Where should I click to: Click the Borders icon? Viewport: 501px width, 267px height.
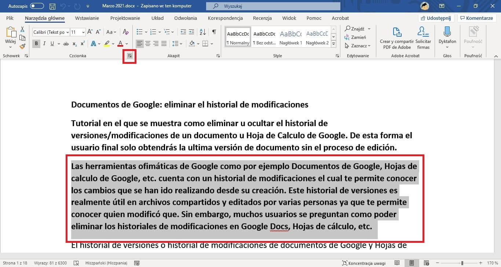pyautogui.click(x=205, y=44)
